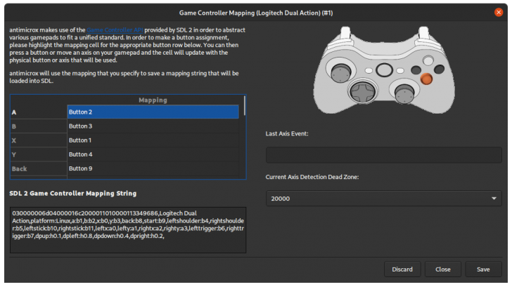Select the Button 3 mapping cell for B

point(153,126)
